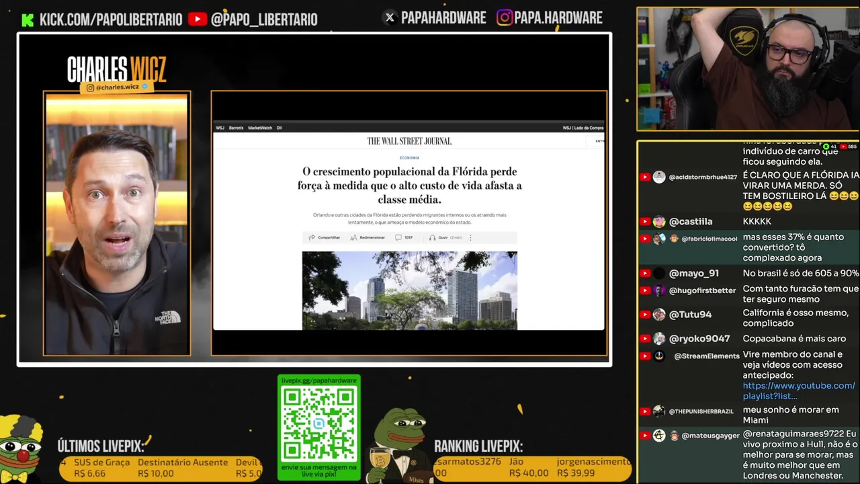
Task: Click the headphones Ouvir listen icon
Action: [x=433, y=237]
